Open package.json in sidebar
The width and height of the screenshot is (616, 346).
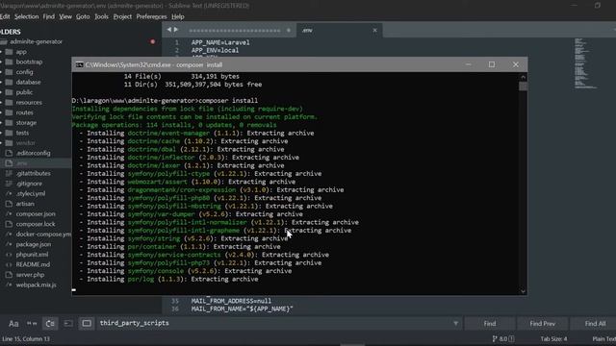coord(34,244)
